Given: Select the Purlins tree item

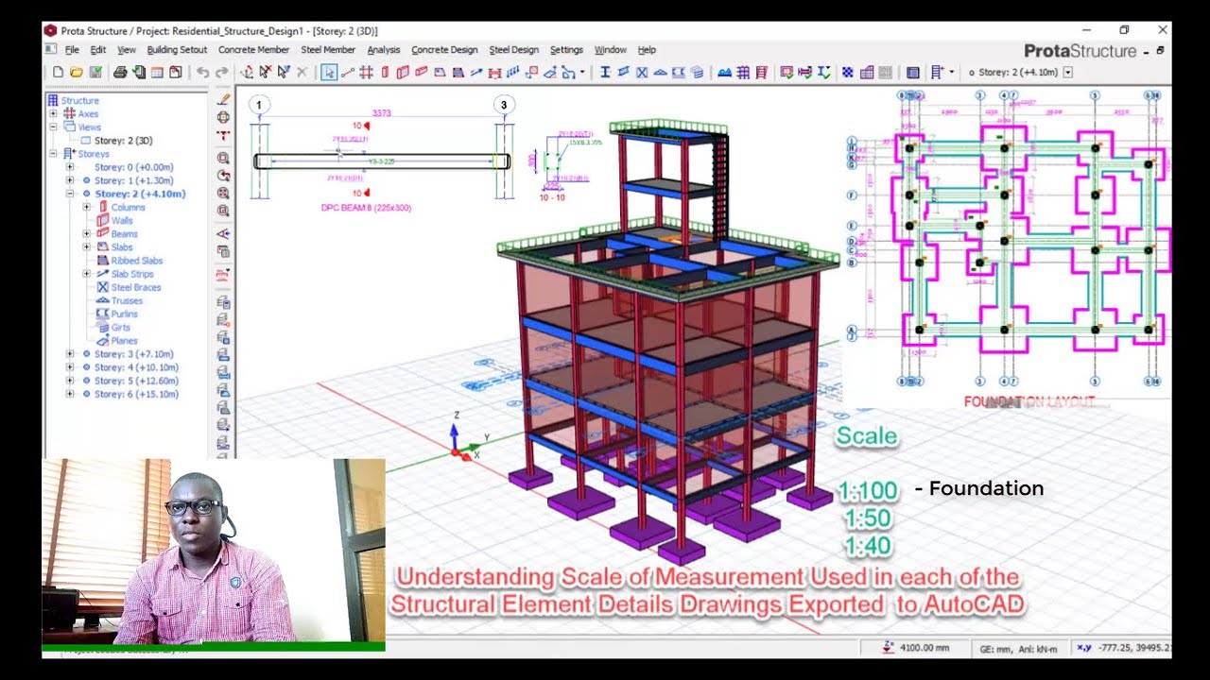Looking at the screenshot, I should (125, 314).
